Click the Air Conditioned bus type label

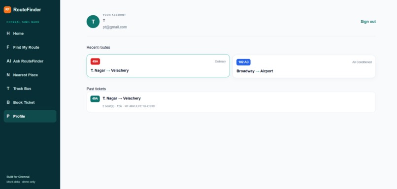[362, 62]
